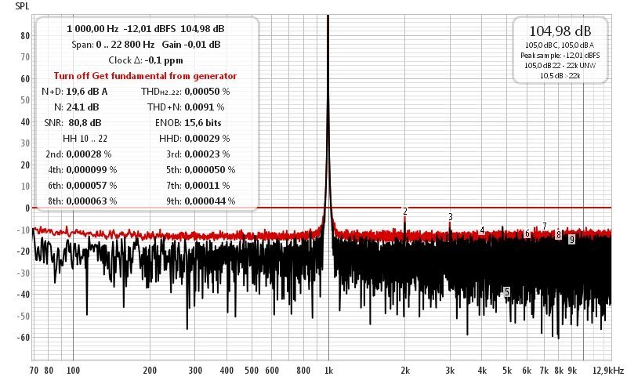Click the 100 Hz frequency axis label
This screenshot has width=627, height=380.
(73, 370)
